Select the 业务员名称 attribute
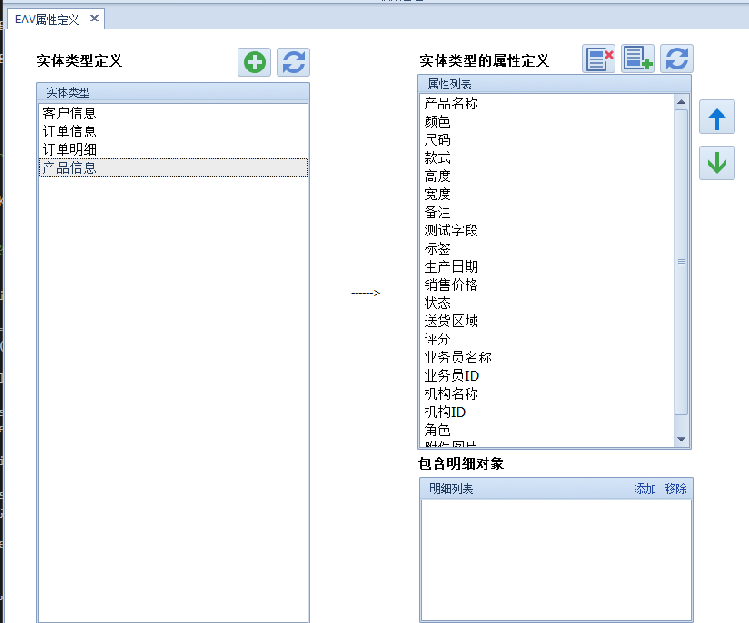Screen dimensions: 749x623 547,358
